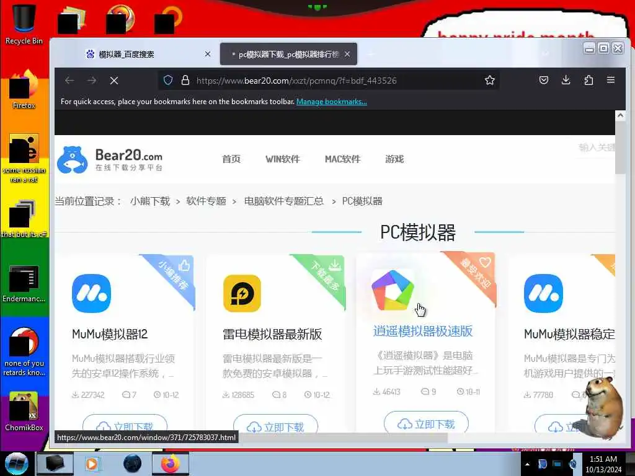Viewport: 635px width, 476px height.
Task: Open the 逍遥模拟器极速版 title link
Action: [423, 331]
